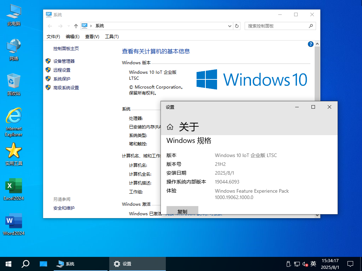Select the Internet Explorer desktop icon

point(14,122)
